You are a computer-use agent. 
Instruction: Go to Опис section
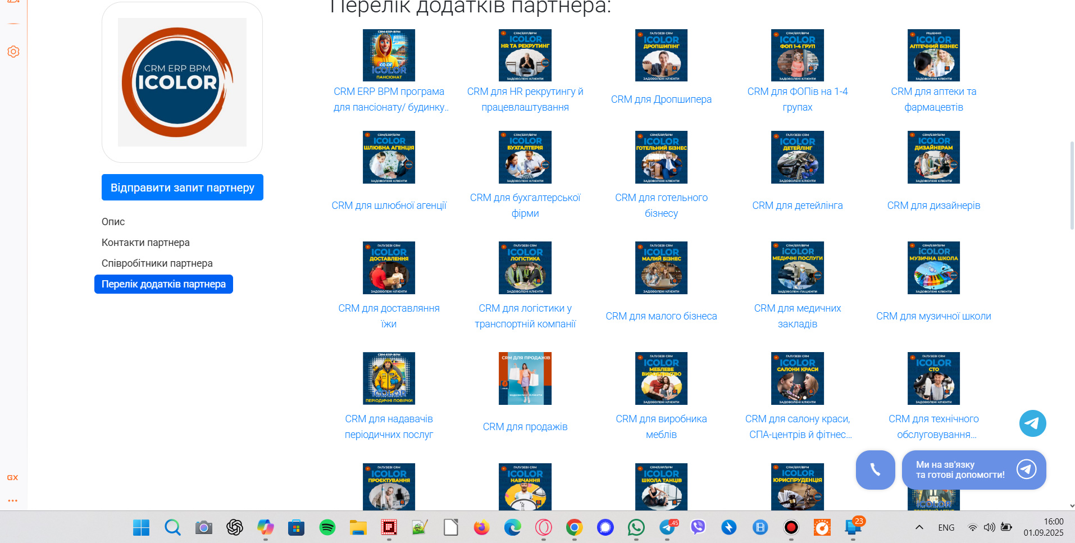113,222
